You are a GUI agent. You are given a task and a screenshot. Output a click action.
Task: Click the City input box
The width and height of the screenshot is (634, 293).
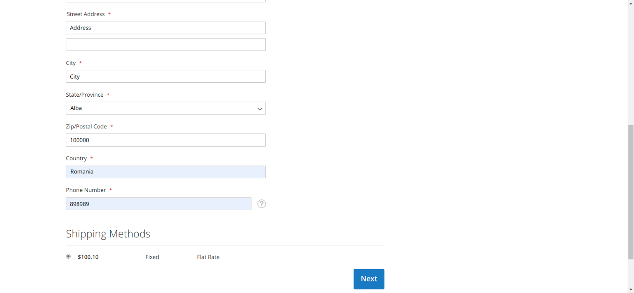(166, 76)
